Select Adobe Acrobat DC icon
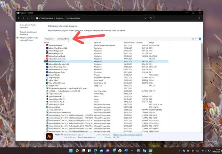Viewport: 222px width, 154px height. (x=47, y=45)
